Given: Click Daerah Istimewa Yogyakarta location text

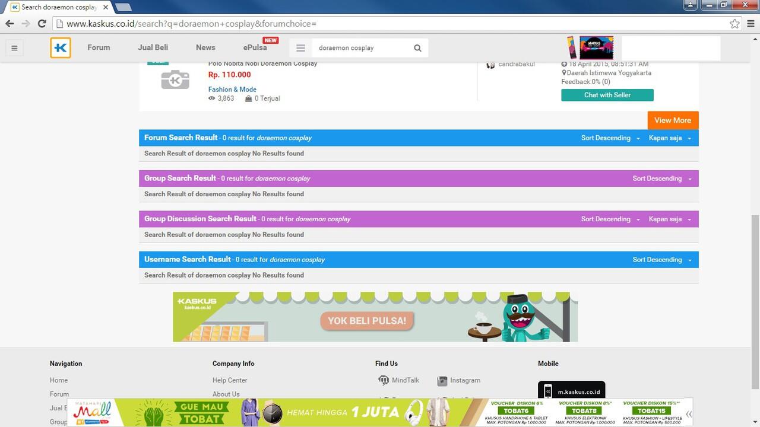Looking at the screenshot, I should point(609,73).
